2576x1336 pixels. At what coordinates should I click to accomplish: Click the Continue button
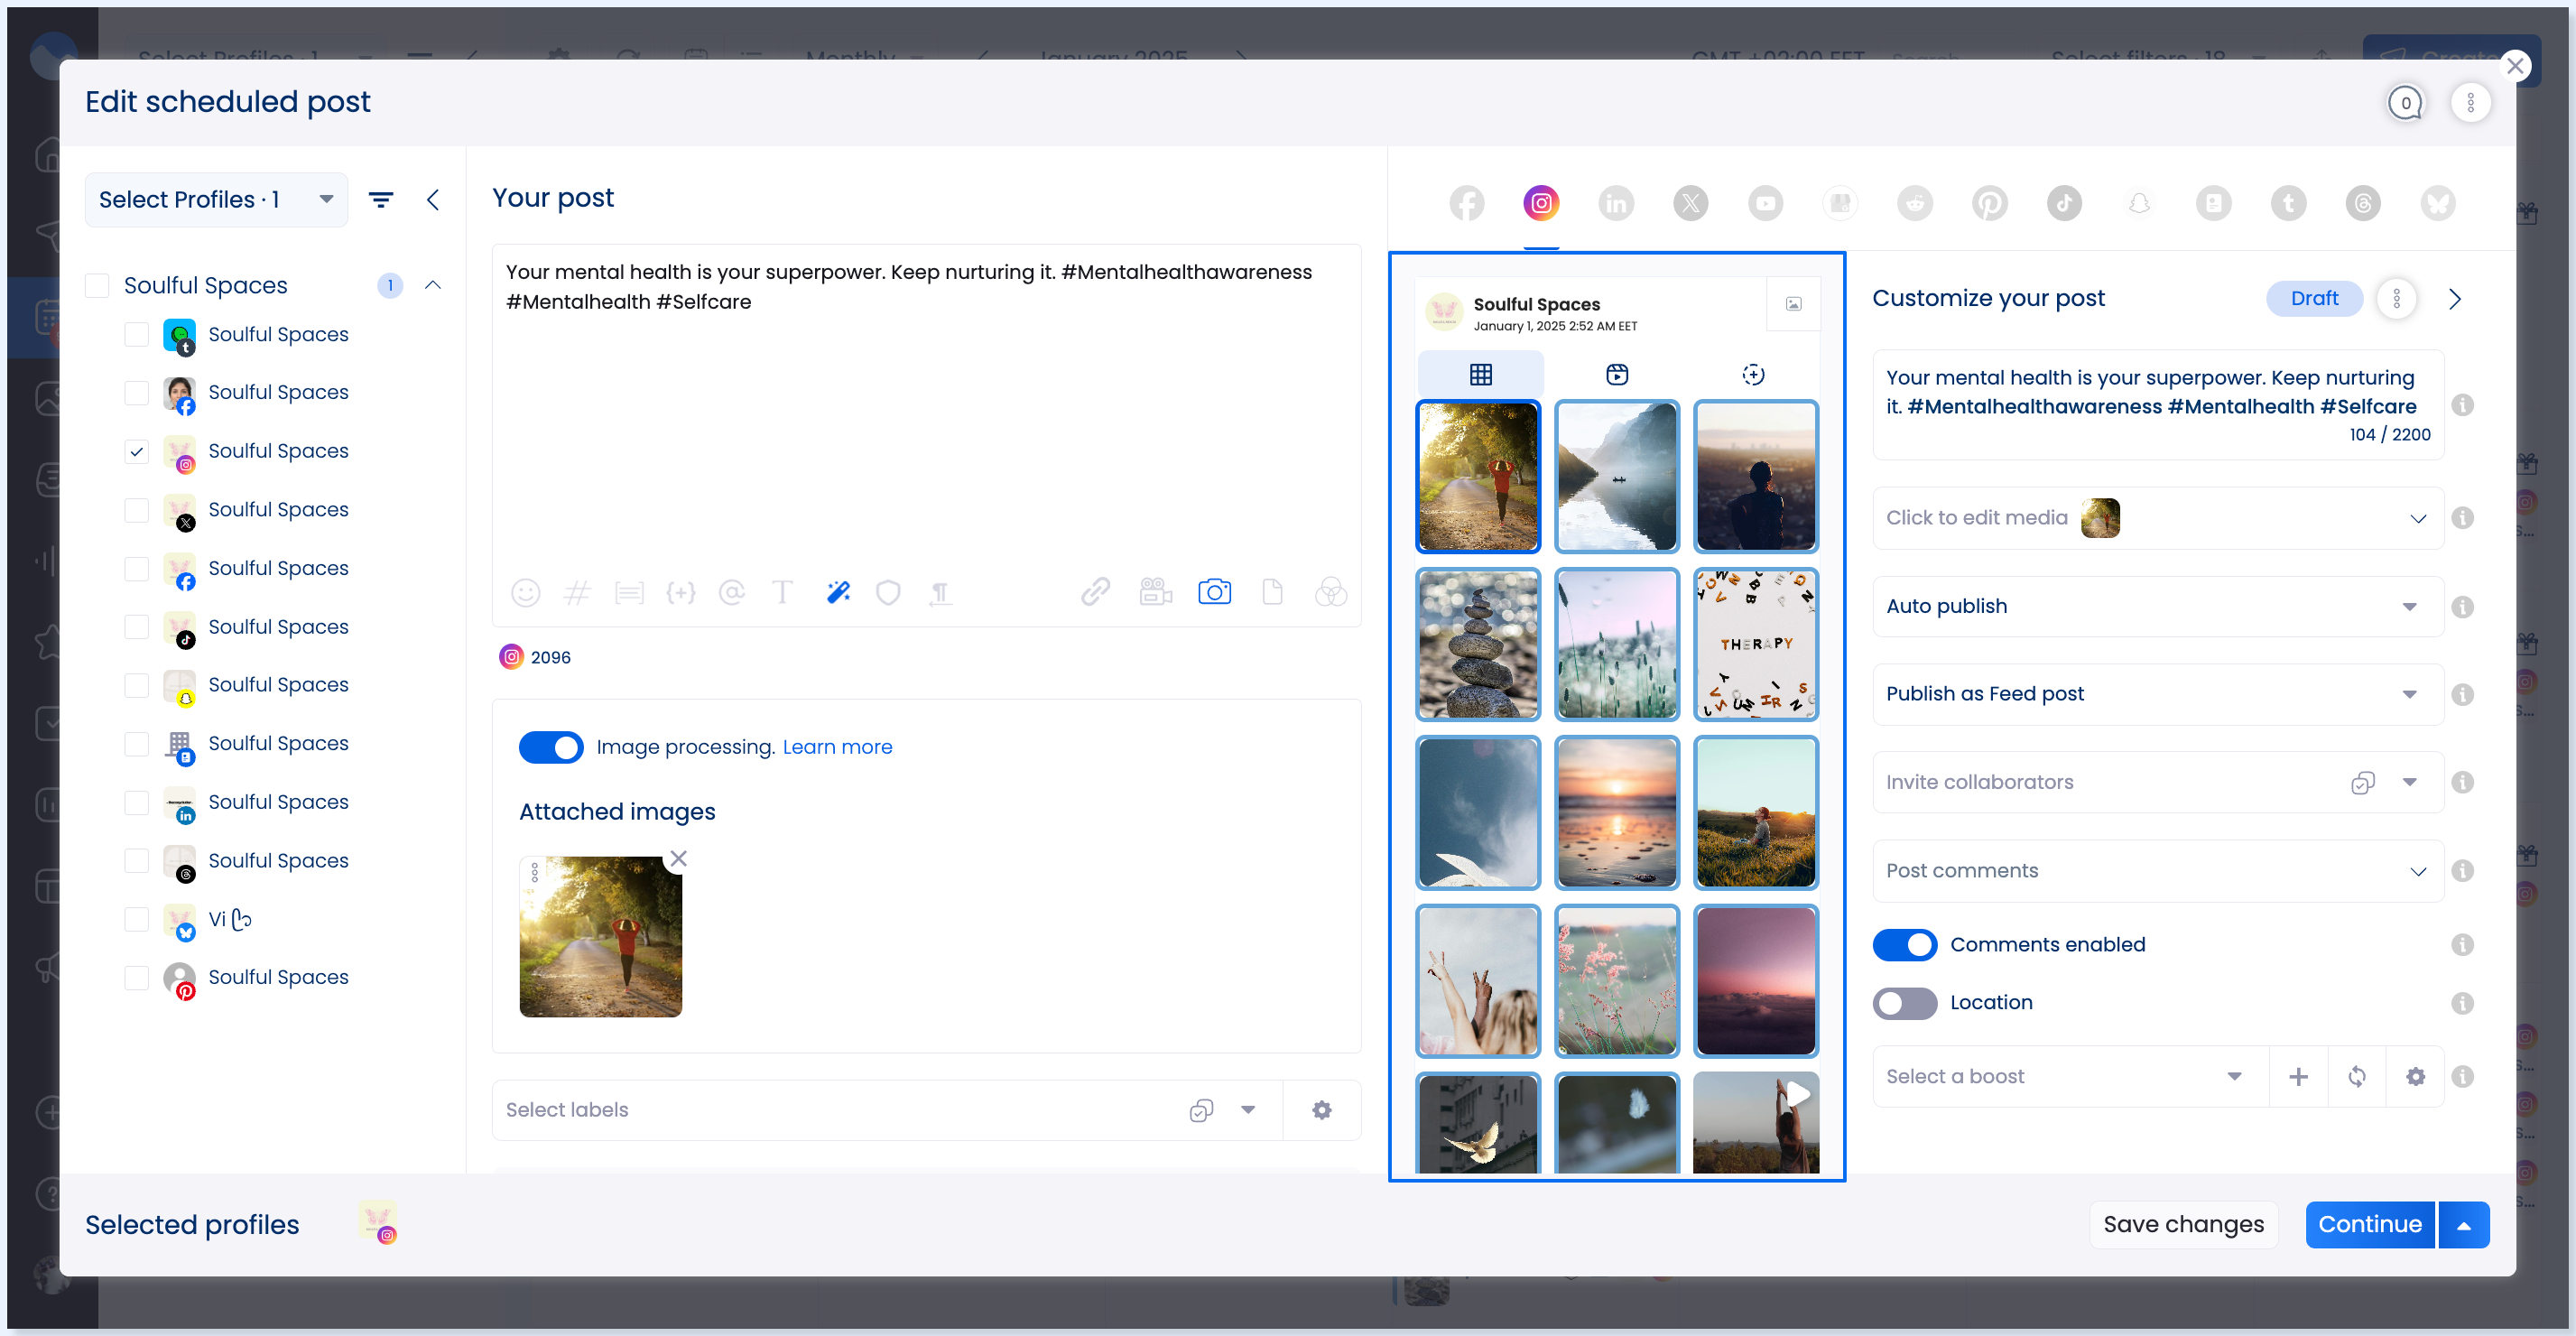coord(2369,1225)
